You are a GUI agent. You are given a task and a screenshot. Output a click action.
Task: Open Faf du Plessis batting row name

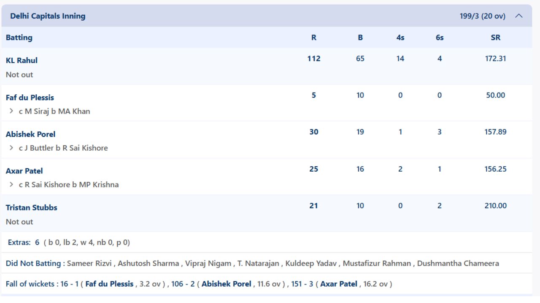[30, 97]
